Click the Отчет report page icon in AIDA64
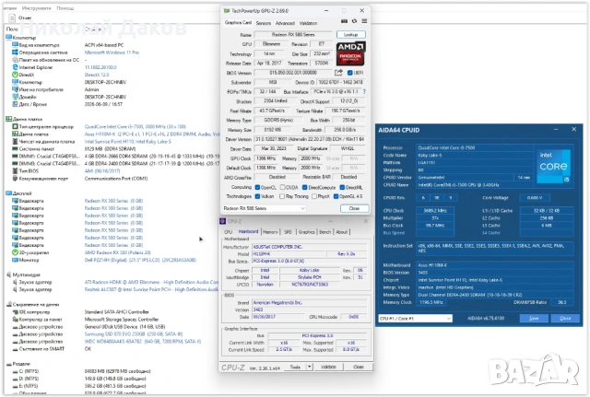590x397 pixels. pyautogui.click(x=12, y=18)
